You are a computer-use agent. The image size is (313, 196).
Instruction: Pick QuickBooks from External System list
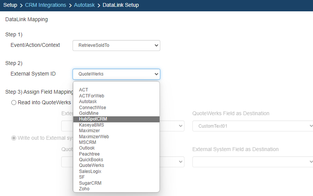[91, 160]
